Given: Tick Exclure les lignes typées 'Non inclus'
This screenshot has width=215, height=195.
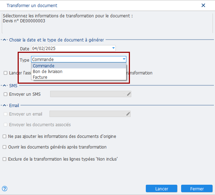Looking at the screenshot, I should (x=5, y=159).
